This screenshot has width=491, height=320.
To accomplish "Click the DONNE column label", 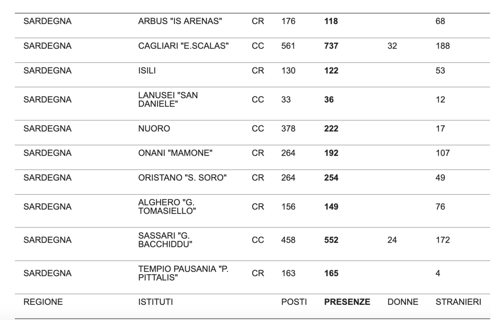I will 403,302.
